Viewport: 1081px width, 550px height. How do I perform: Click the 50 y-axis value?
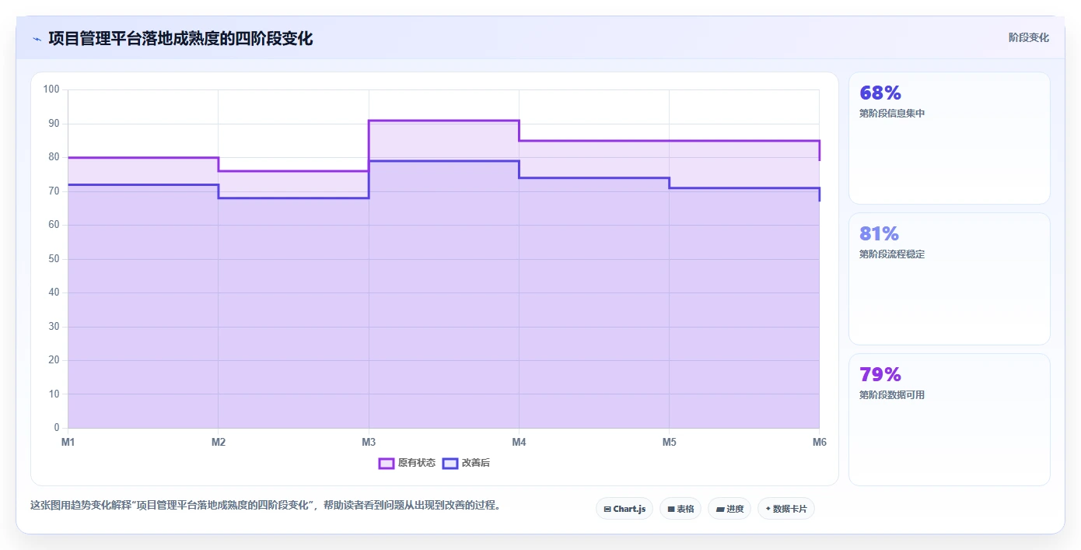coord(54,259)
